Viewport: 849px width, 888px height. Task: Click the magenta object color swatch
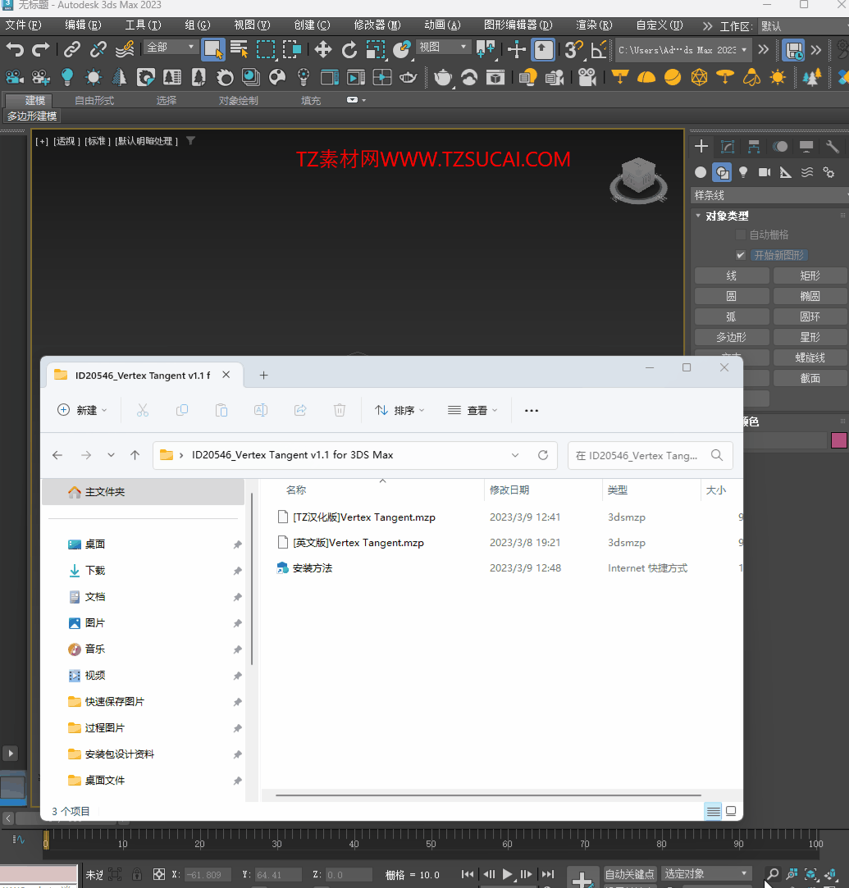(838, 440)
